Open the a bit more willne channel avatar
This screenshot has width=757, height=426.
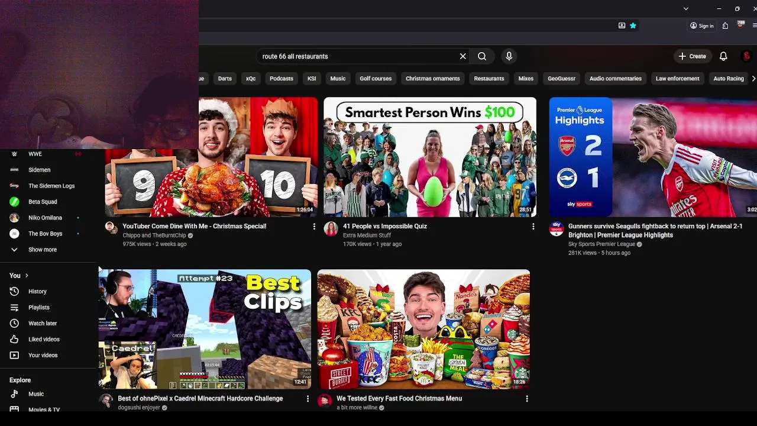(x=325, y=401)
